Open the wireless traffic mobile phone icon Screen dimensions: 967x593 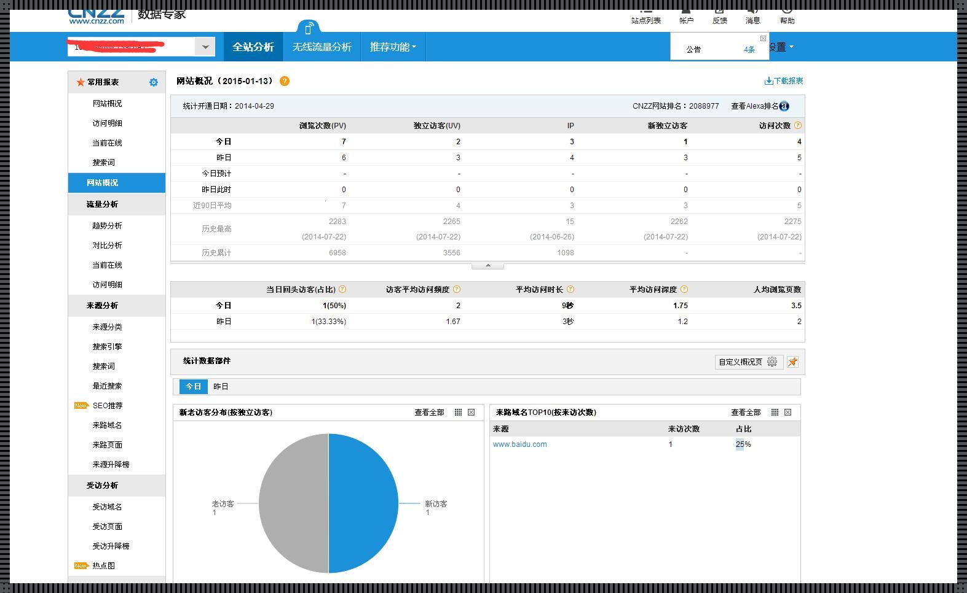coord(309,28)
